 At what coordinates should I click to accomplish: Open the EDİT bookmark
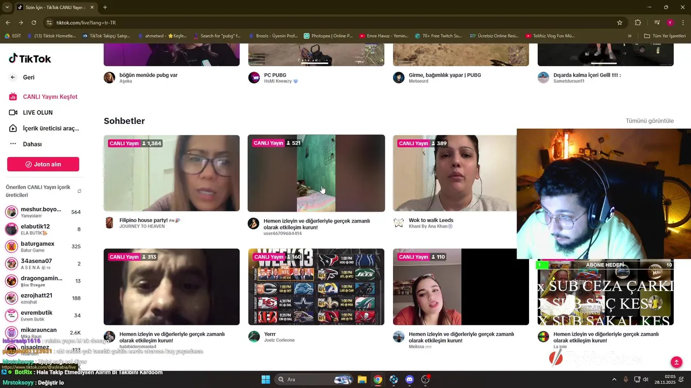13,36
